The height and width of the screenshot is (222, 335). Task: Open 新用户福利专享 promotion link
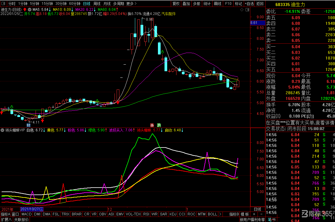pos(252,220)
